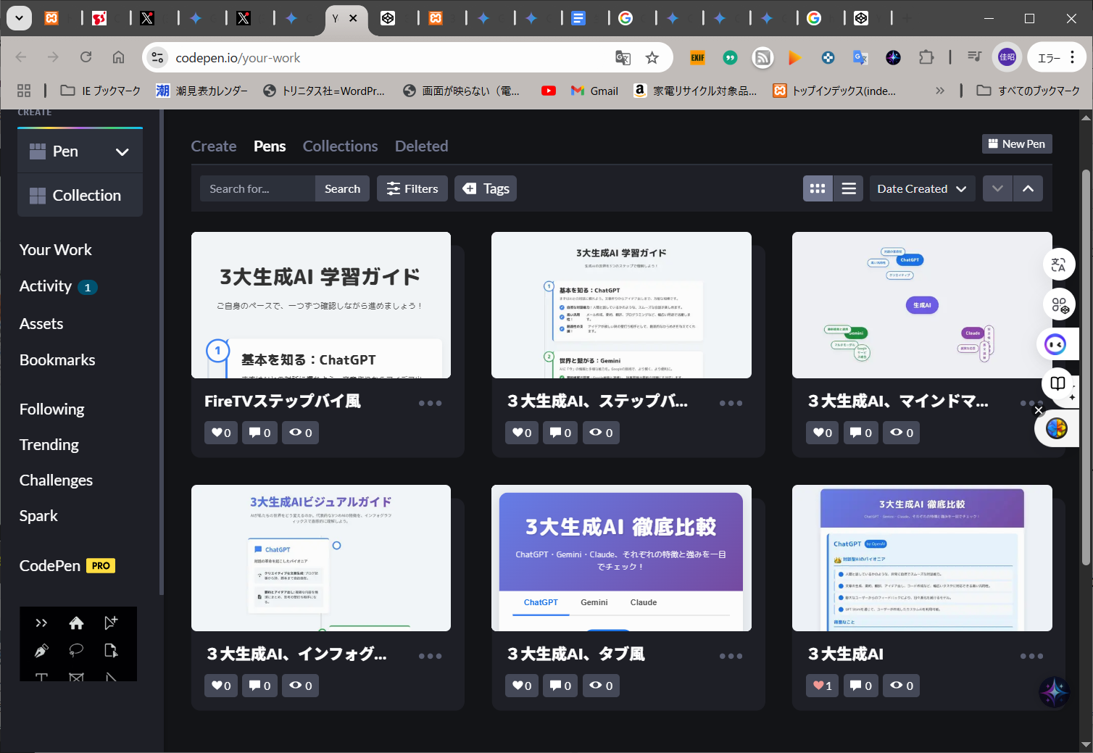Click the EXIF extension icon
This screenshot has height=753, width=1093.
pyautogui.click(x=697, y=57)
